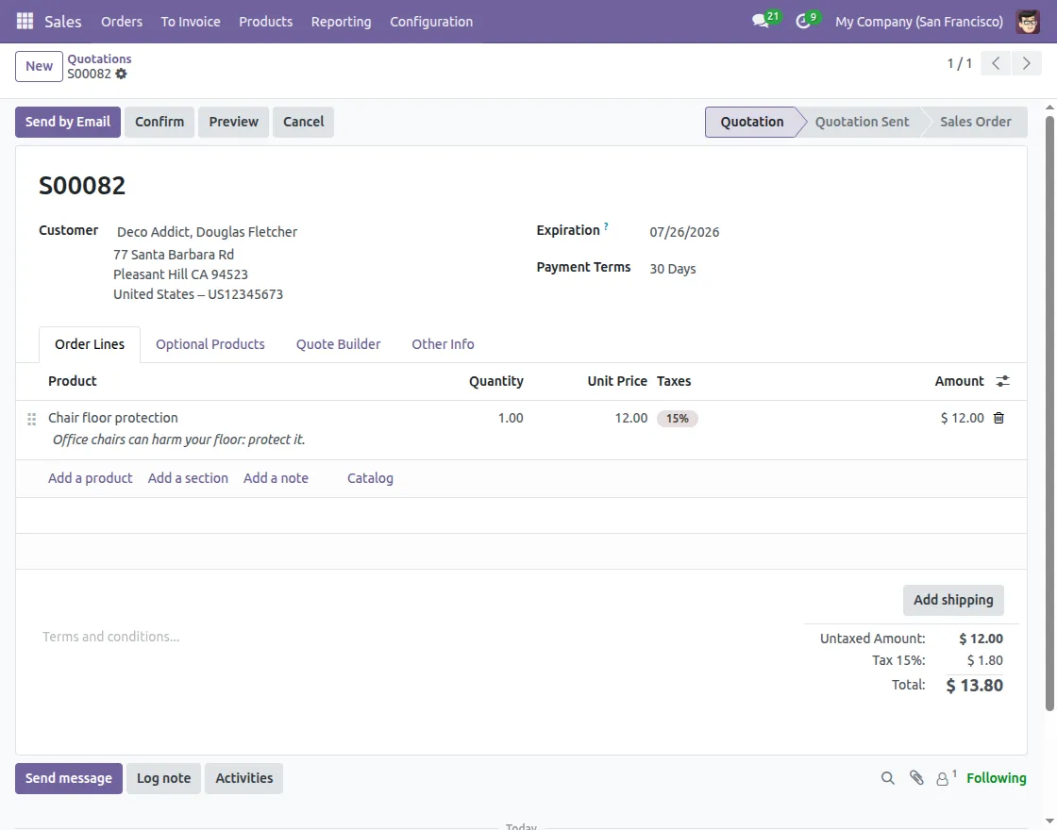Click Add a section link
The width and height of the screenshot is (1057, 830).
[188, 478]
